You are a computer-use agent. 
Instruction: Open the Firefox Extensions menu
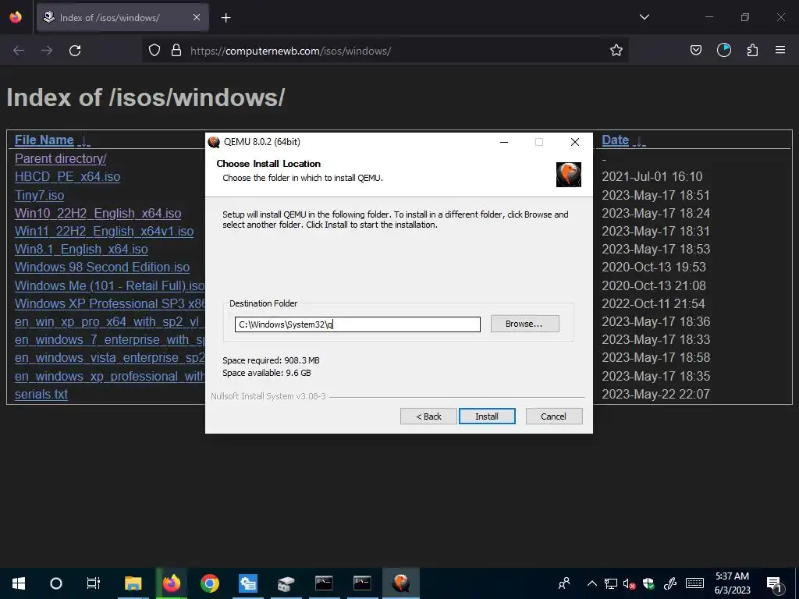pos(752,50)
